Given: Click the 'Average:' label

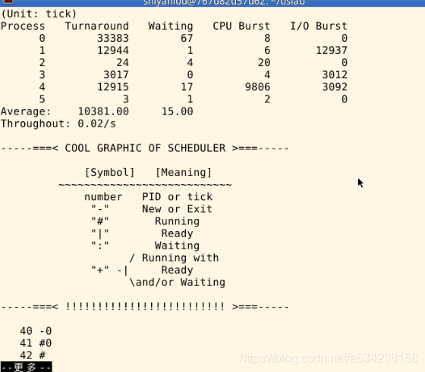Looking at the screenshot, I should click(26, 111).
